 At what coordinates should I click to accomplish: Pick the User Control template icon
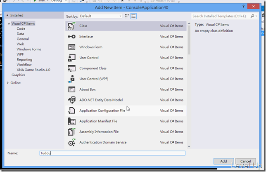[x=71, y=58]
